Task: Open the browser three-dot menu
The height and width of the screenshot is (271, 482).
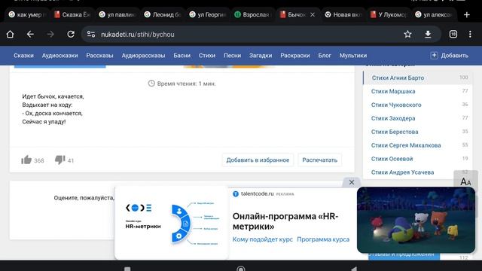Action: [470, 34]
